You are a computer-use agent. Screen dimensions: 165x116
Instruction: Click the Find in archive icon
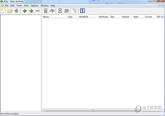[x=52, y=11]
